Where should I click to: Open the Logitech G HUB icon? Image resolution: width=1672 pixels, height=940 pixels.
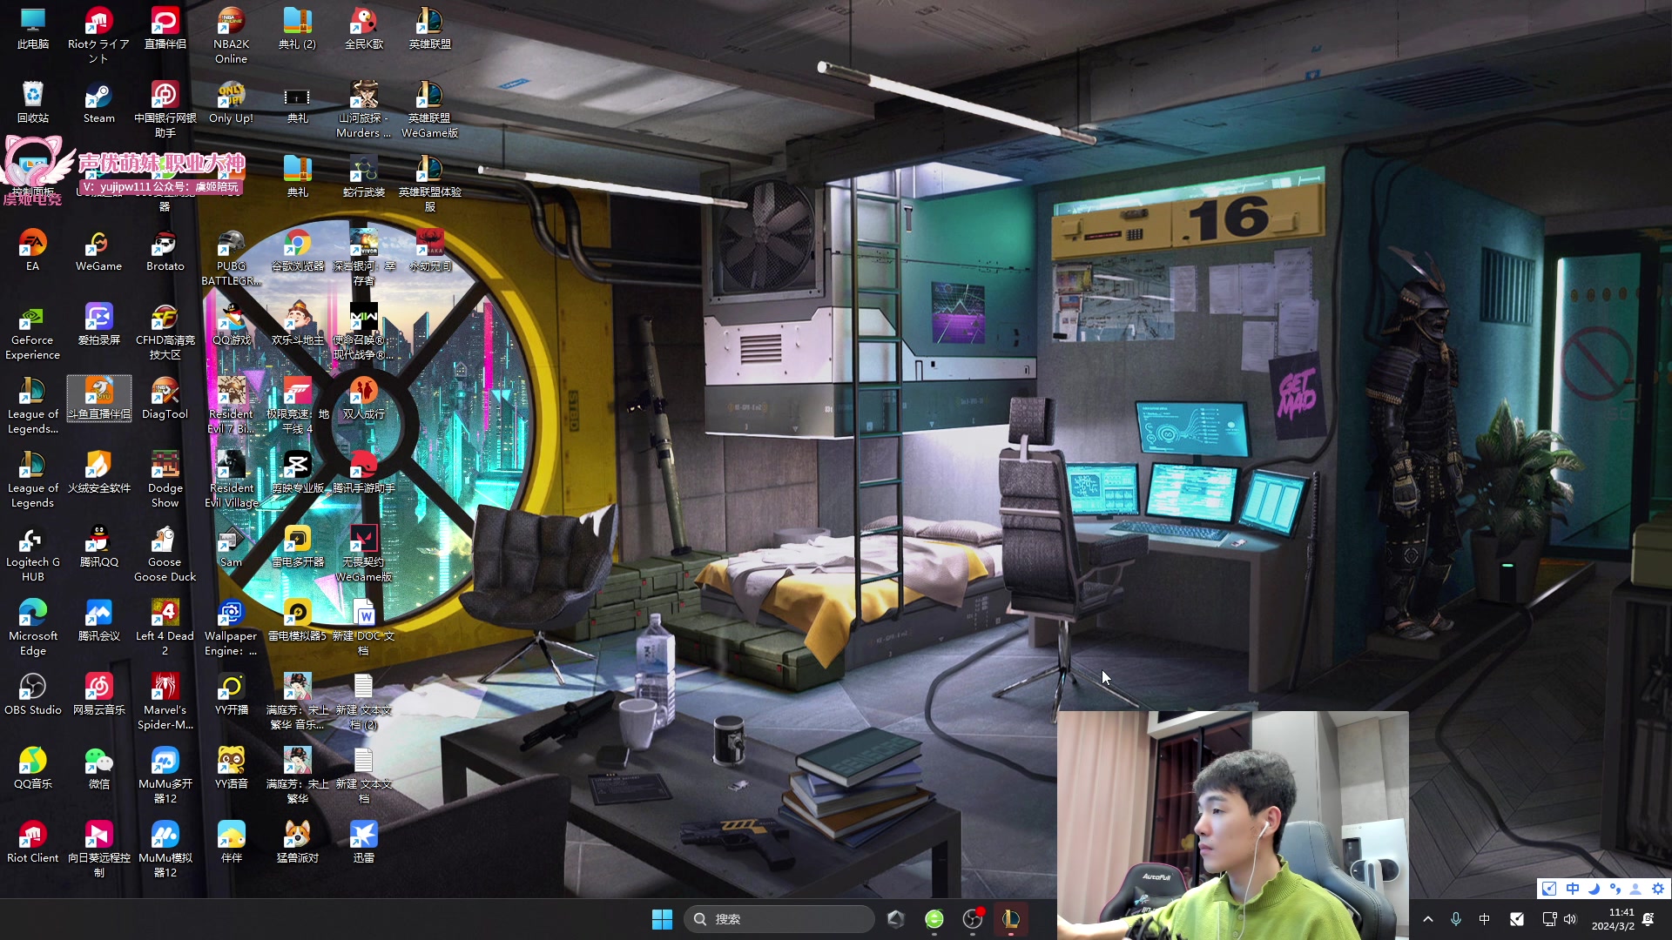[32, 554]
